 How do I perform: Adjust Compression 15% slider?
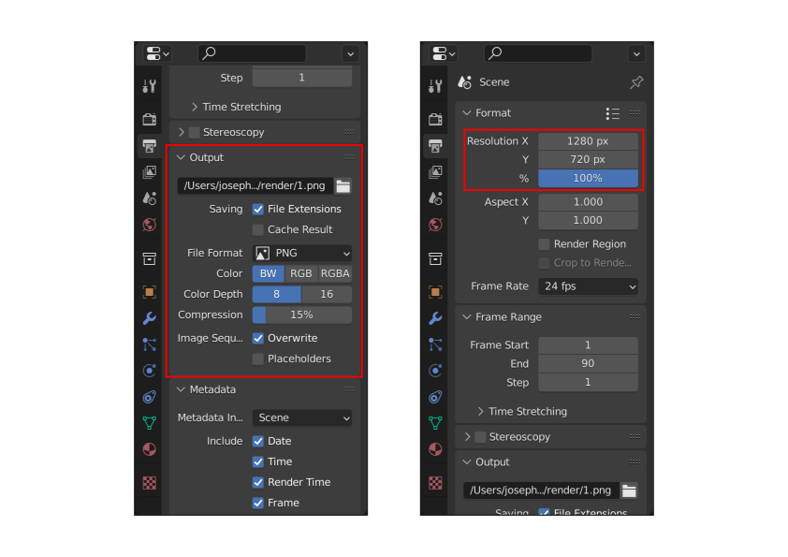pyautogui.click(x=302, y=315)
